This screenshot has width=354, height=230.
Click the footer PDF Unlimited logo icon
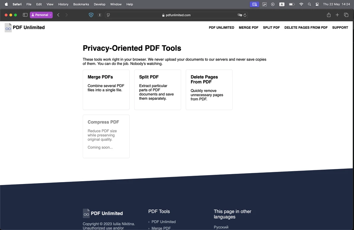[86, 213]
